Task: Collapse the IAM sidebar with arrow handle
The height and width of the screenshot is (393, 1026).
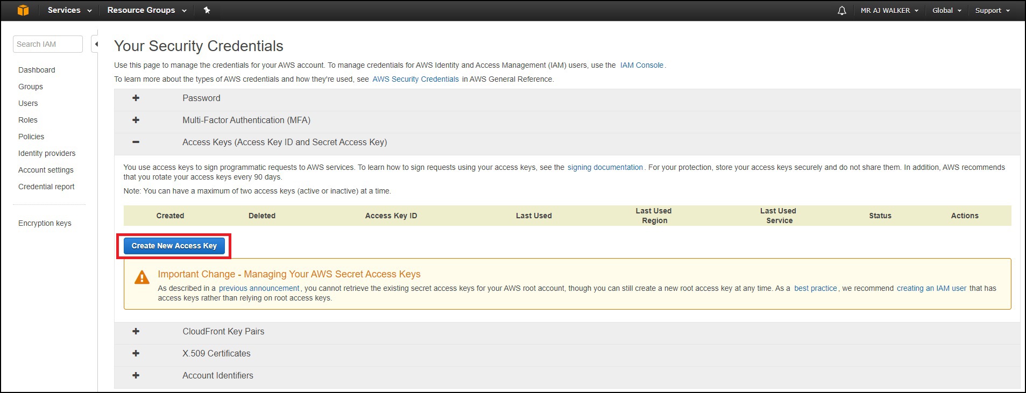Action: tap(96, 44)
